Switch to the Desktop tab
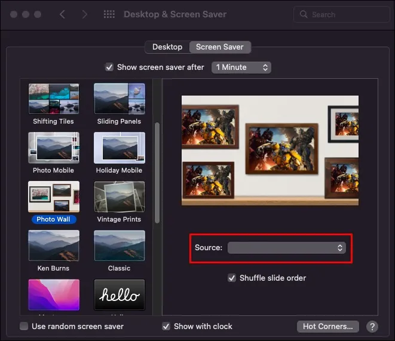Screen dimensions: 395x341 (167, 47)
